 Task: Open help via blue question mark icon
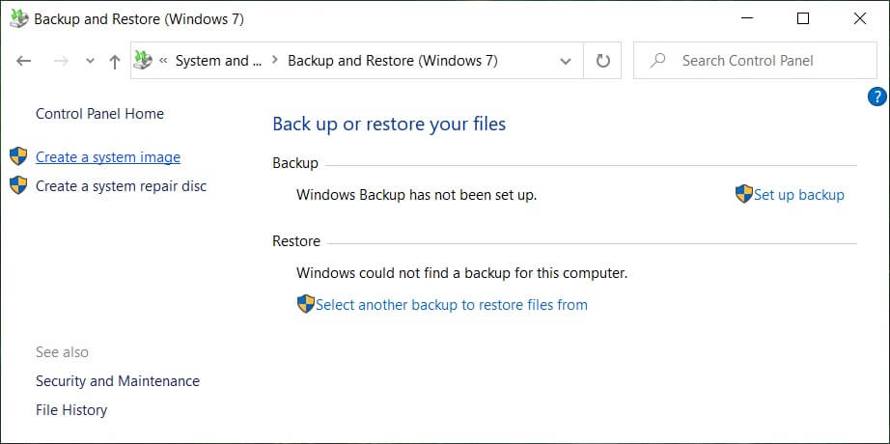coord(876,97)
